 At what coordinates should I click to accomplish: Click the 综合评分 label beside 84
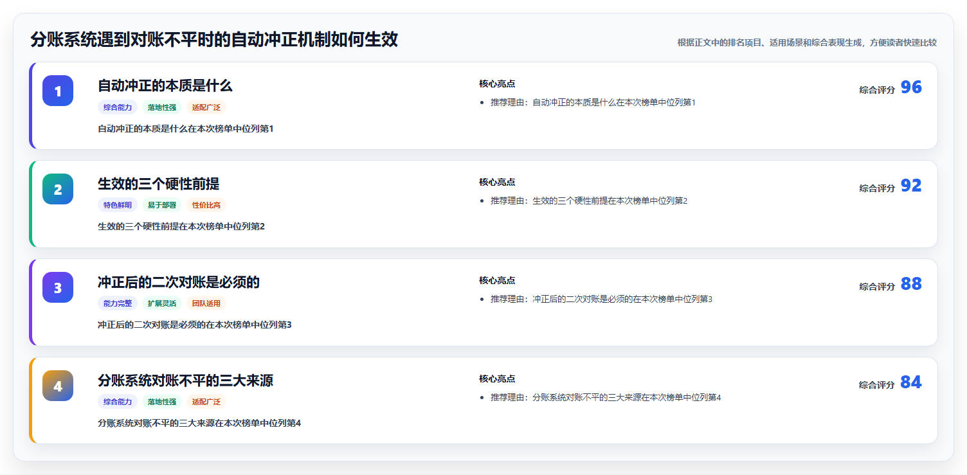[x=877, y=385]
